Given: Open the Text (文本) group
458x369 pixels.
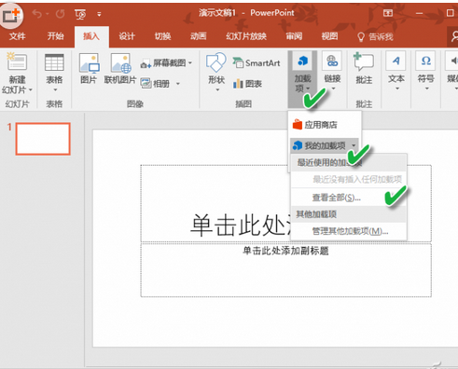Looking at the screenshot, I should pyautogui.click(x=396, y=72).
